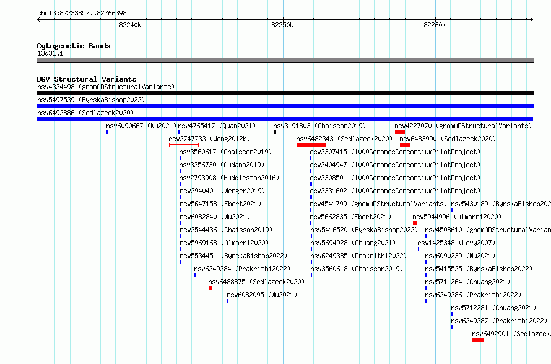This screenshot has height=364, width=551.
Task: Click nsv6082095 (Wu2021) label
Action: 262,295
